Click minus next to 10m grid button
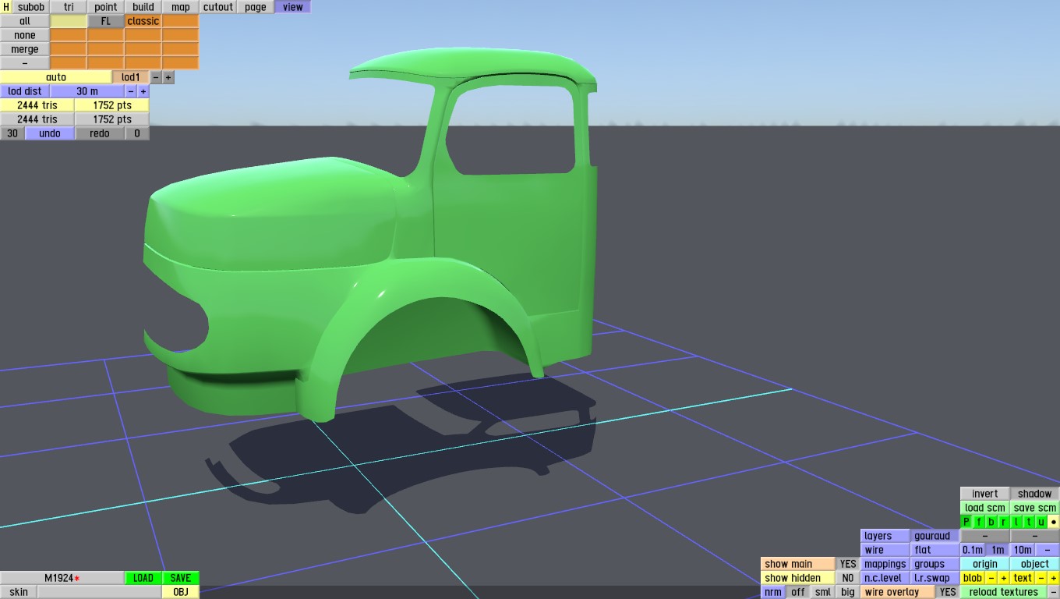Viewport: 1060px width, 599px height. (x=1048, y=550)
